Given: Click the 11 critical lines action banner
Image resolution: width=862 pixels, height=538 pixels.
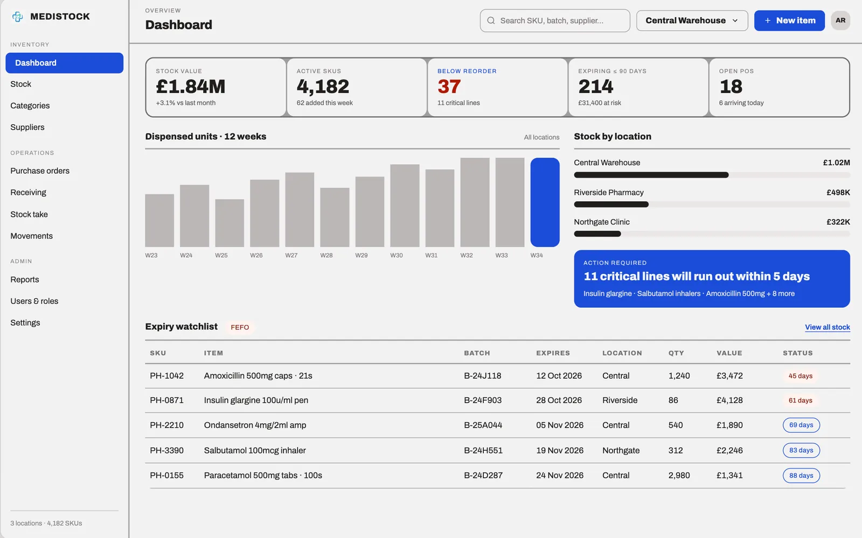Looking at the screenshot, I should 712,279.
